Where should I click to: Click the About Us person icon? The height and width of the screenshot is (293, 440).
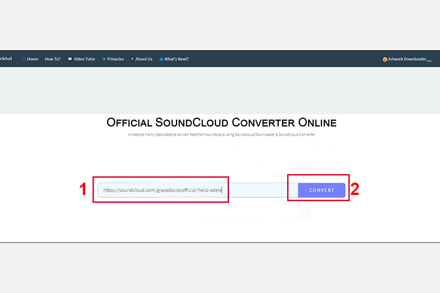click(x=132, y=59)
